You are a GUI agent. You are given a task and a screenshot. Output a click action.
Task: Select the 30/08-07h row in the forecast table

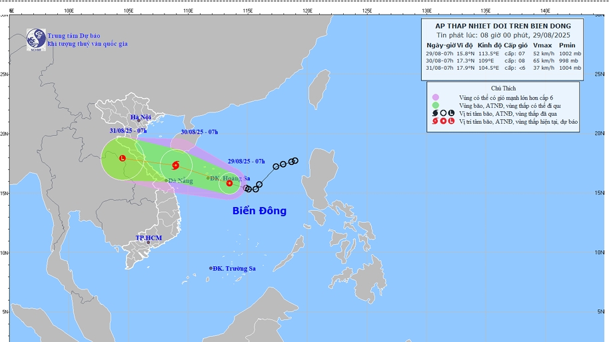pyautogui.click(x=504, y=60)
